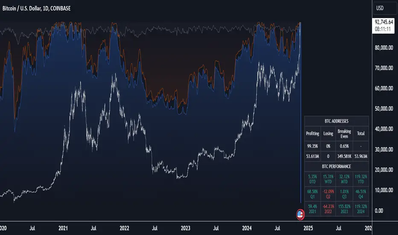
Task: Select the -12.09% Q2 performance cell
Action: coord(328,194)
